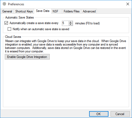Click the Notify when automatic save state label
132x118 pixels.
[41, 29]
